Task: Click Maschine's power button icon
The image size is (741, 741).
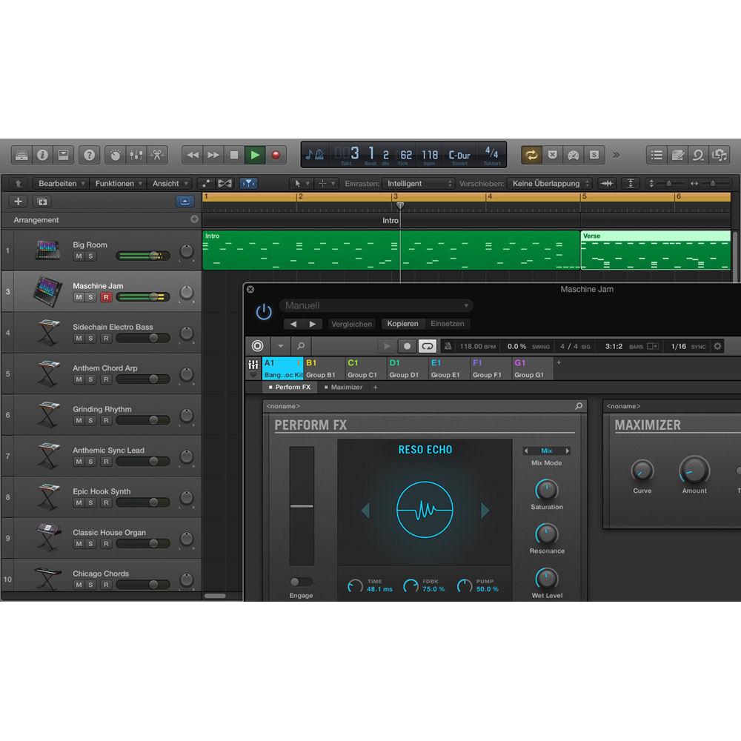Action: point(264,312)
